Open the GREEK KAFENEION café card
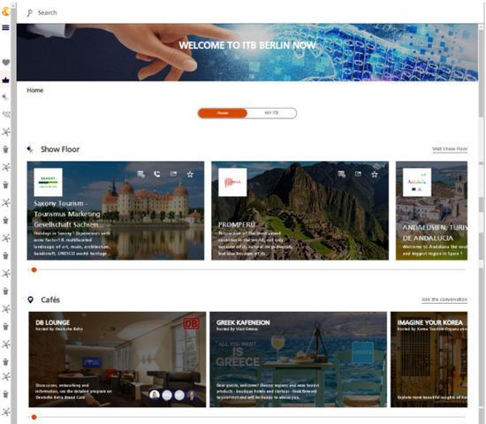The width and height of the screenshot is (486, 424). (298, 360)
